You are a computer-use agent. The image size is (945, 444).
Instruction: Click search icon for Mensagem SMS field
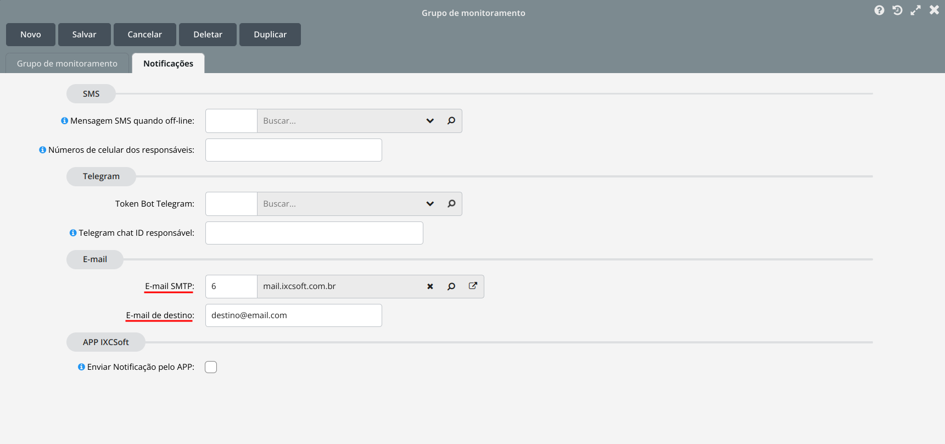pos(451,121)
